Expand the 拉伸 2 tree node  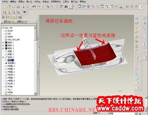3,57
